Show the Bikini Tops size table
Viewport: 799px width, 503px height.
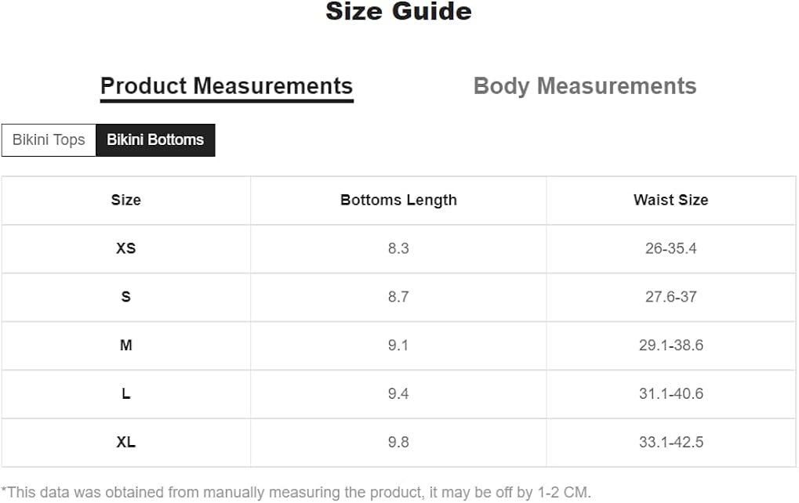pos(49,140)
